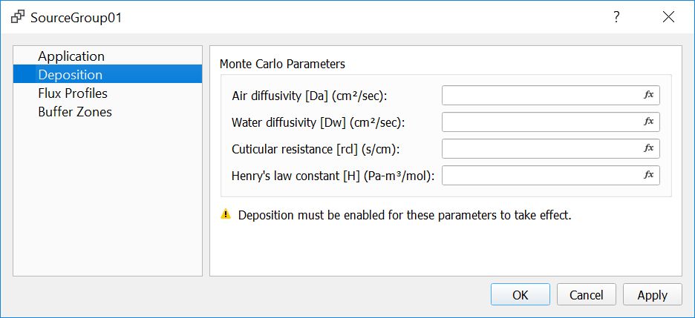Select the Application page

[x=71, y=56]
